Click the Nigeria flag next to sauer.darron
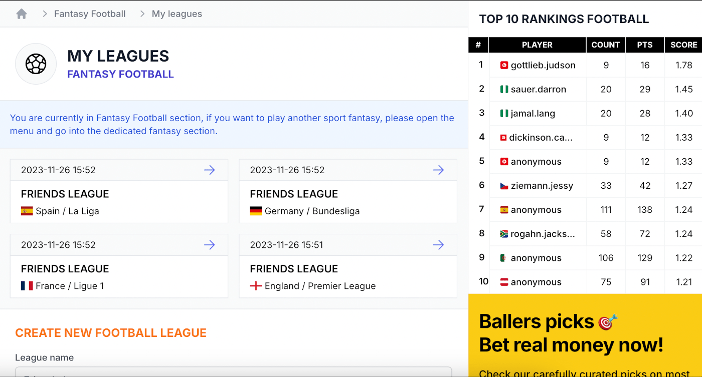 (x=504, y=89)
